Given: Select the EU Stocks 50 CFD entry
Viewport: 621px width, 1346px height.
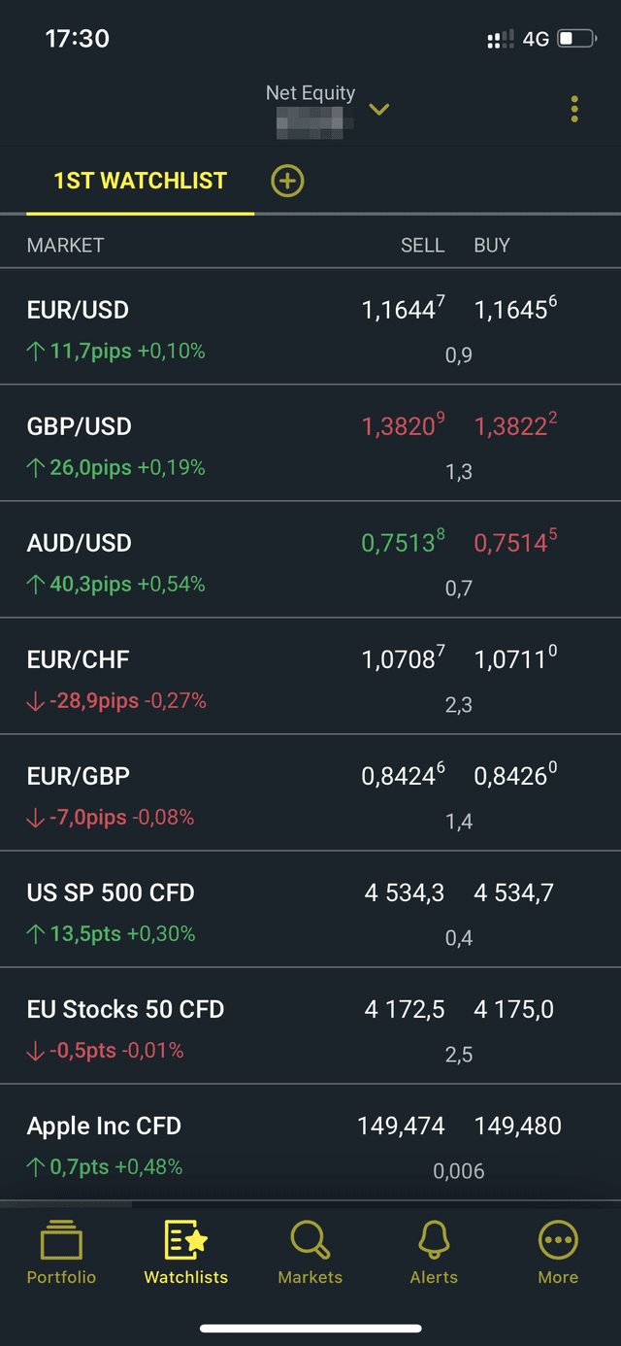Looking at the screenshot, I should [x=124, y=1009].
